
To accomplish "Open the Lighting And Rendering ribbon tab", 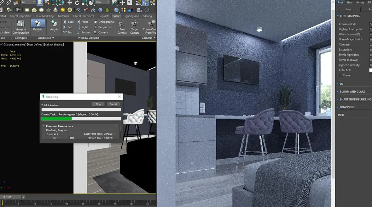I will 137,16.
